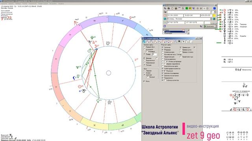This screenshot has height=141, width=252.
Task: Click the teal icon right of place dropdown
Action: click(x=214, y=19)
